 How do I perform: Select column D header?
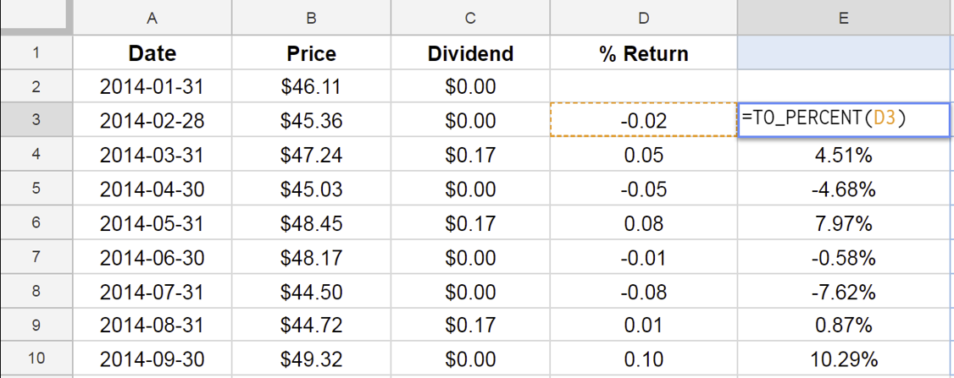pyautogui.click(x=644, y=19)
